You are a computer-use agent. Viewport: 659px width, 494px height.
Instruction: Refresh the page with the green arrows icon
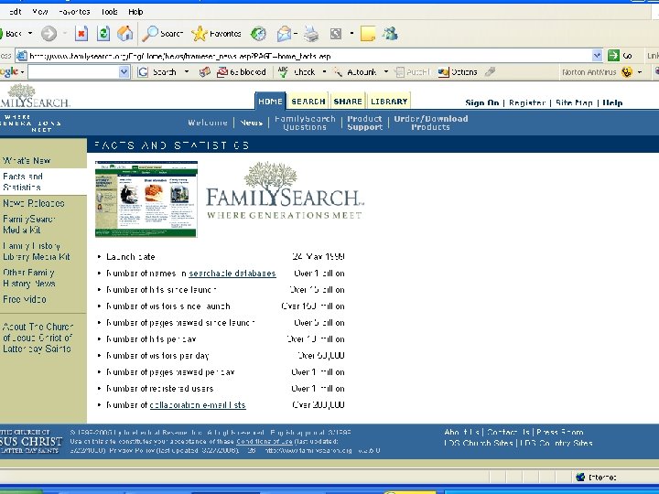coord(103,34)
